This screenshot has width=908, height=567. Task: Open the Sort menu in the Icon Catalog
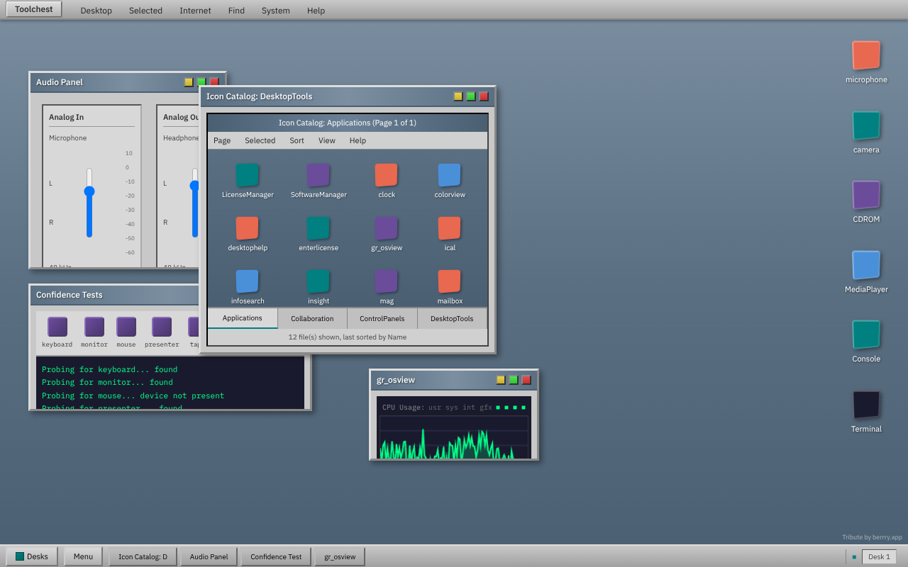tap(297, 140)
